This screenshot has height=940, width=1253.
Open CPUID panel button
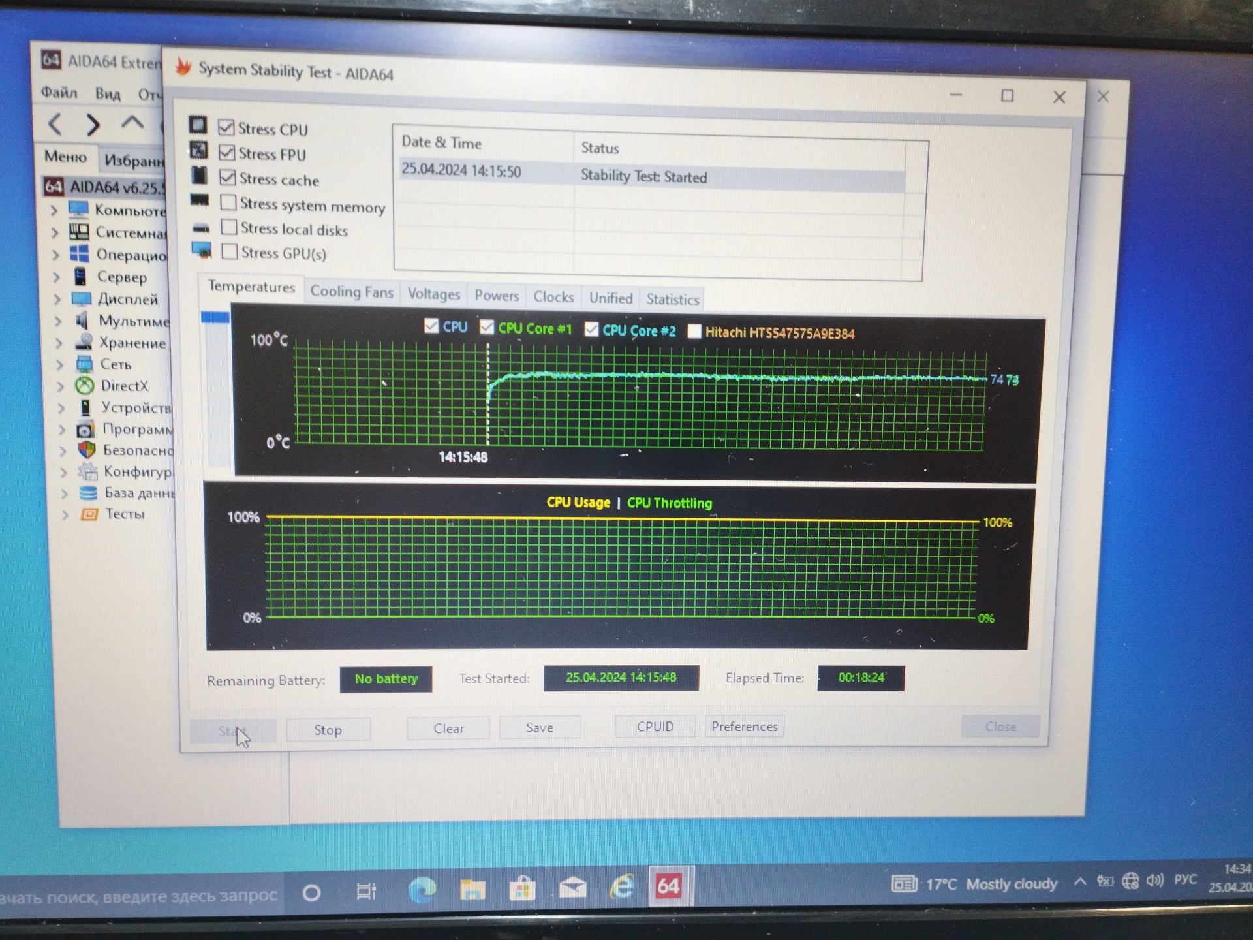coord(655,727)
